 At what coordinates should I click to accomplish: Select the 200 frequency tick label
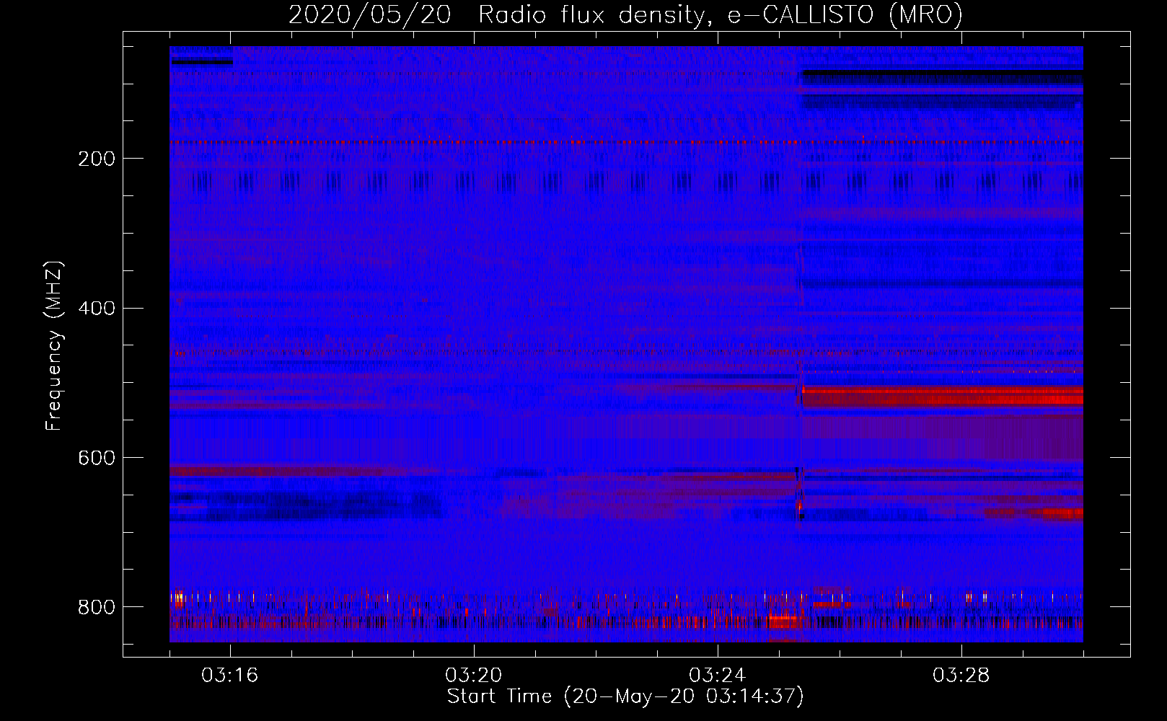tap(97, 159)
